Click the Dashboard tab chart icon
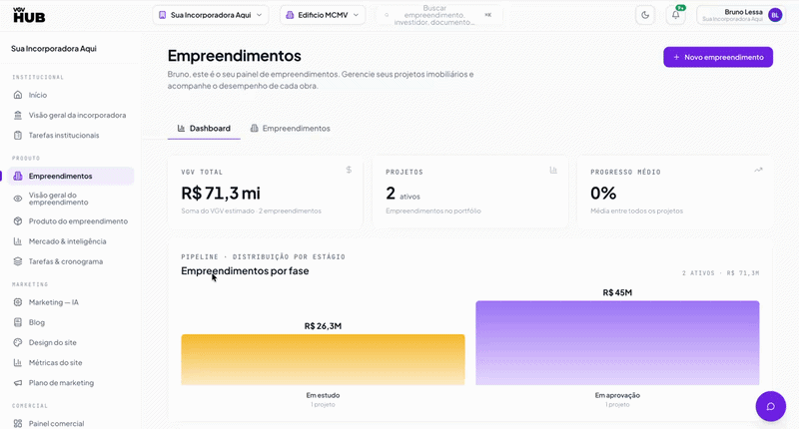 [181, 129]
